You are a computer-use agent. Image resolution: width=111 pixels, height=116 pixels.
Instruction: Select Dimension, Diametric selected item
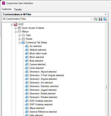pos(44,86)
